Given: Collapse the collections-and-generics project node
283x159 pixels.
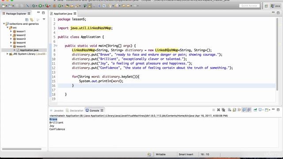Looking at the screenshot, I should coord(4,23).
